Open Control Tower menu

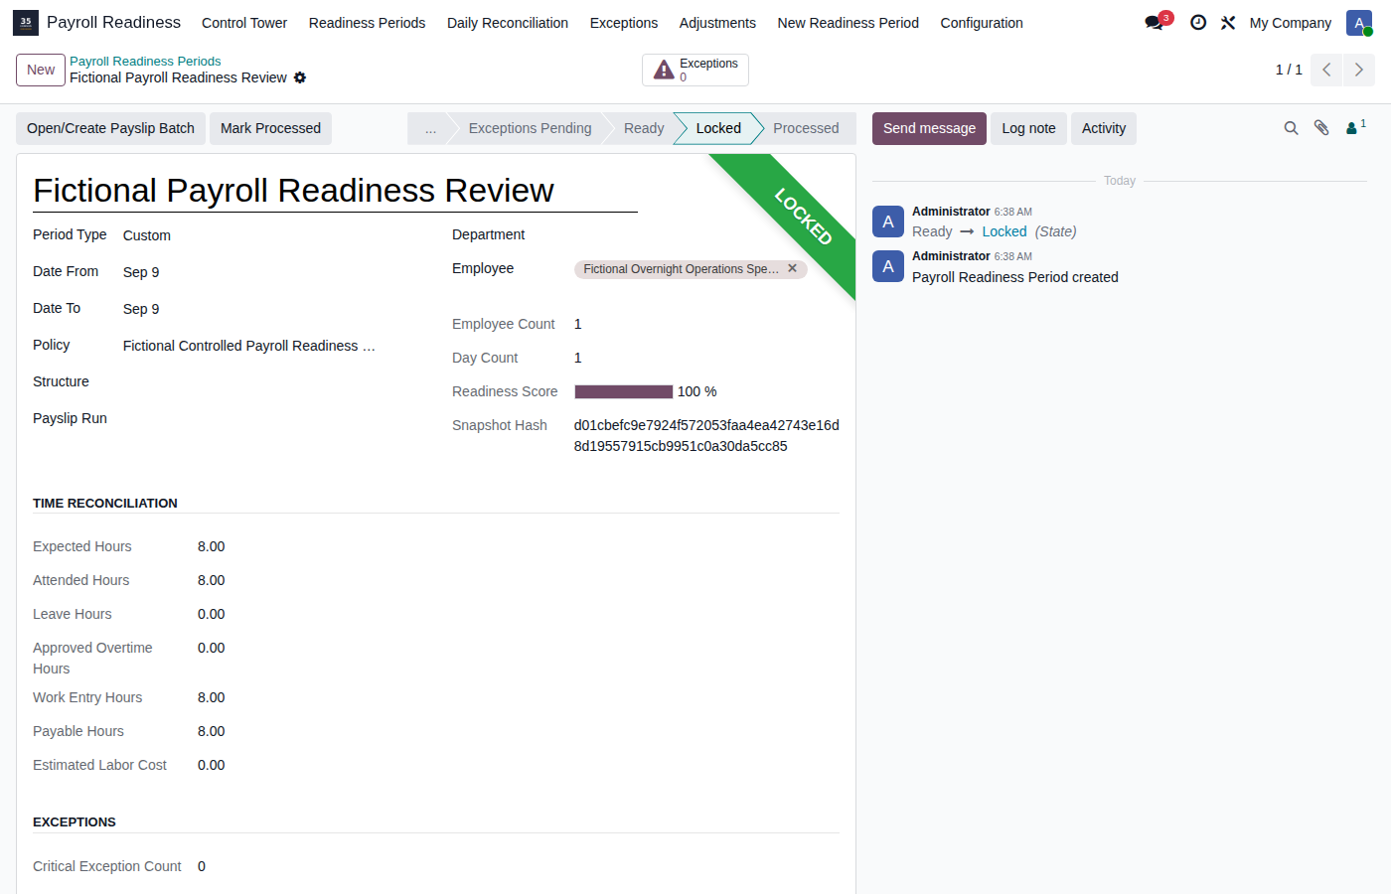click(x=244, y=23)
